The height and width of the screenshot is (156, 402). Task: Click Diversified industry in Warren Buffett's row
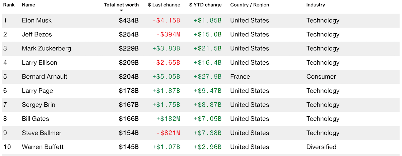click(321, 147)
